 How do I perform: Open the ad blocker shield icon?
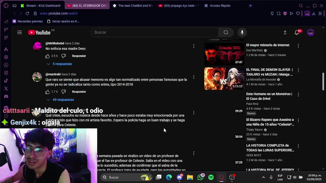285,13
